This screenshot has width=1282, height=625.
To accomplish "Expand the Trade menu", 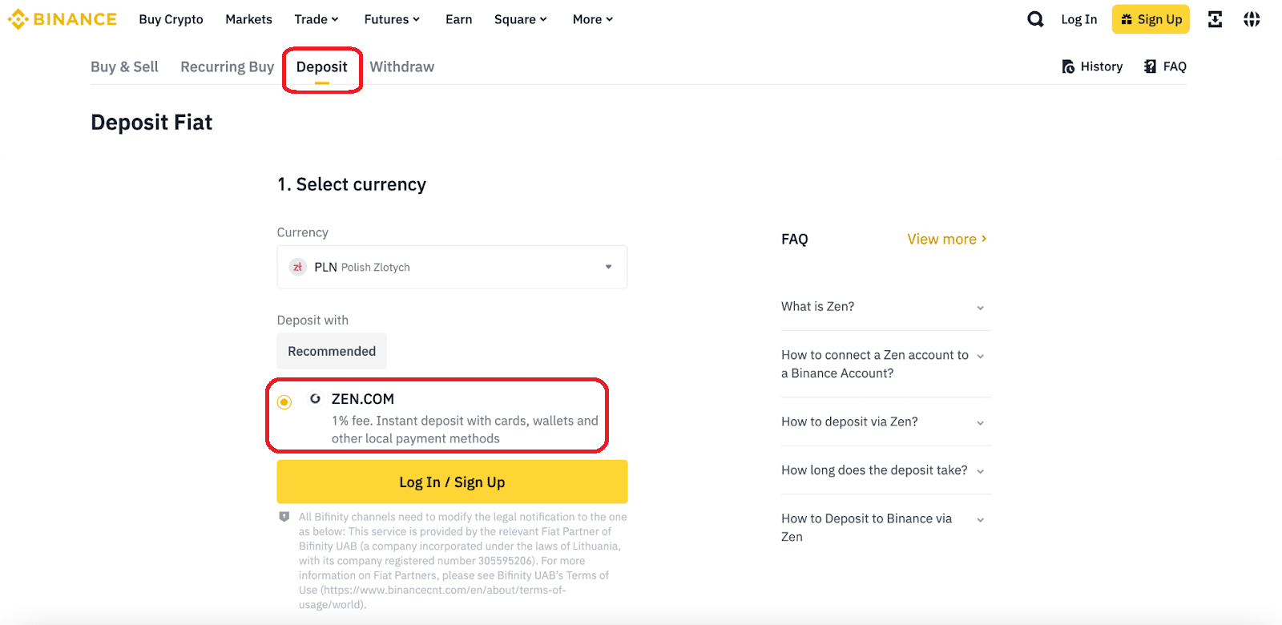I will coord(316,19).
